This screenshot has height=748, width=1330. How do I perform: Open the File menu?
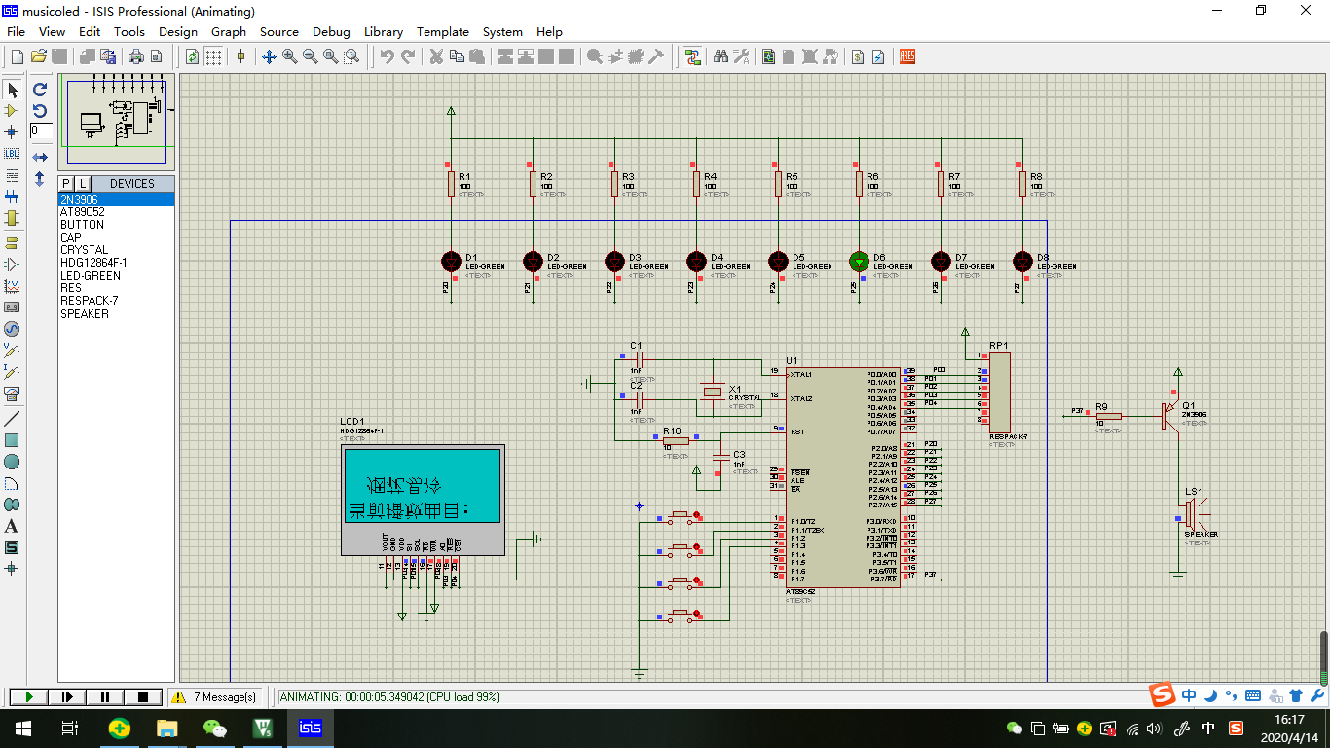[16, 31]
